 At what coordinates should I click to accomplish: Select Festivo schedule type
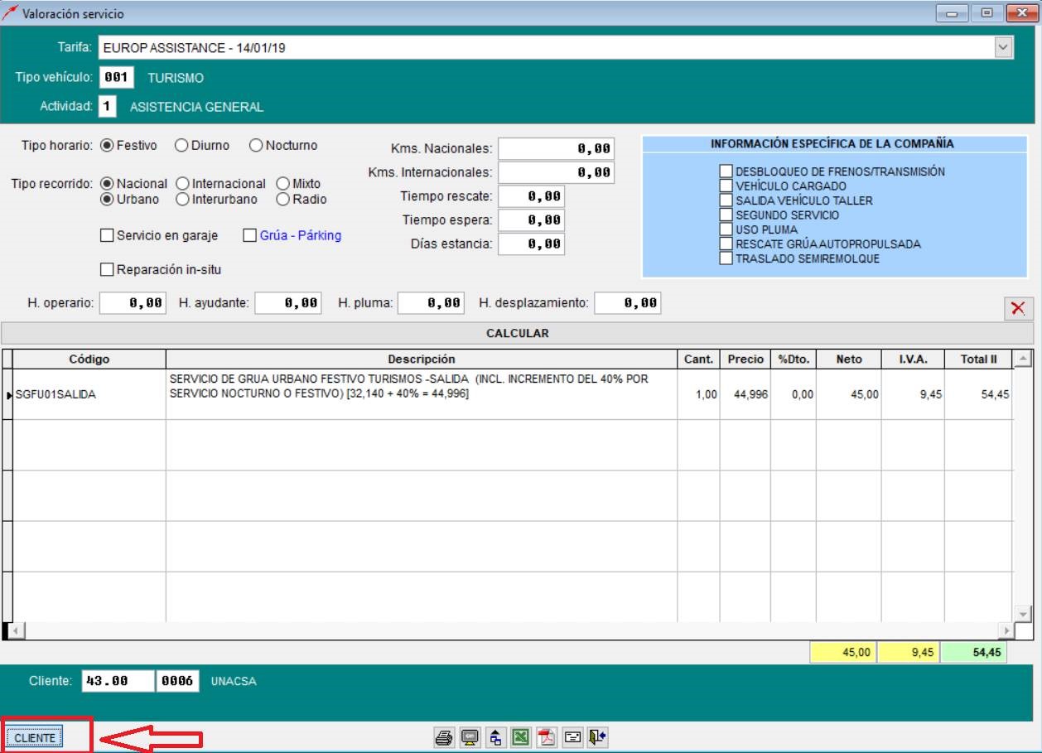pos(106,145)
